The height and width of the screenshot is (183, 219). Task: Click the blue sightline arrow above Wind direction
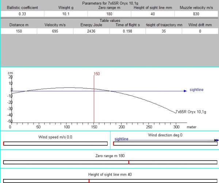[216, 140]
